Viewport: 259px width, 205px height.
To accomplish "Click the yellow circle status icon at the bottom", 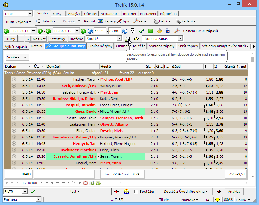I will (217, 200).
